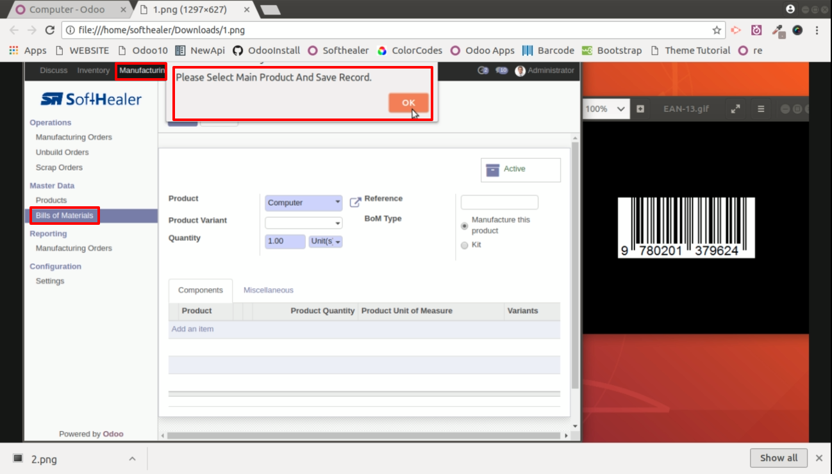Open the 100% zoom dropdown in image viewer

(606, 109)
